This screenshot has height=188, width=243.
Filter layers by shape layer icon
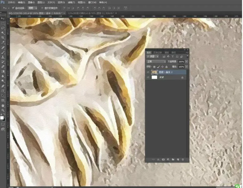pos(177,57)
